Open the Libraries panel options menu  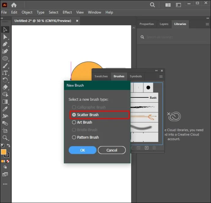click(x=207, y=24)
